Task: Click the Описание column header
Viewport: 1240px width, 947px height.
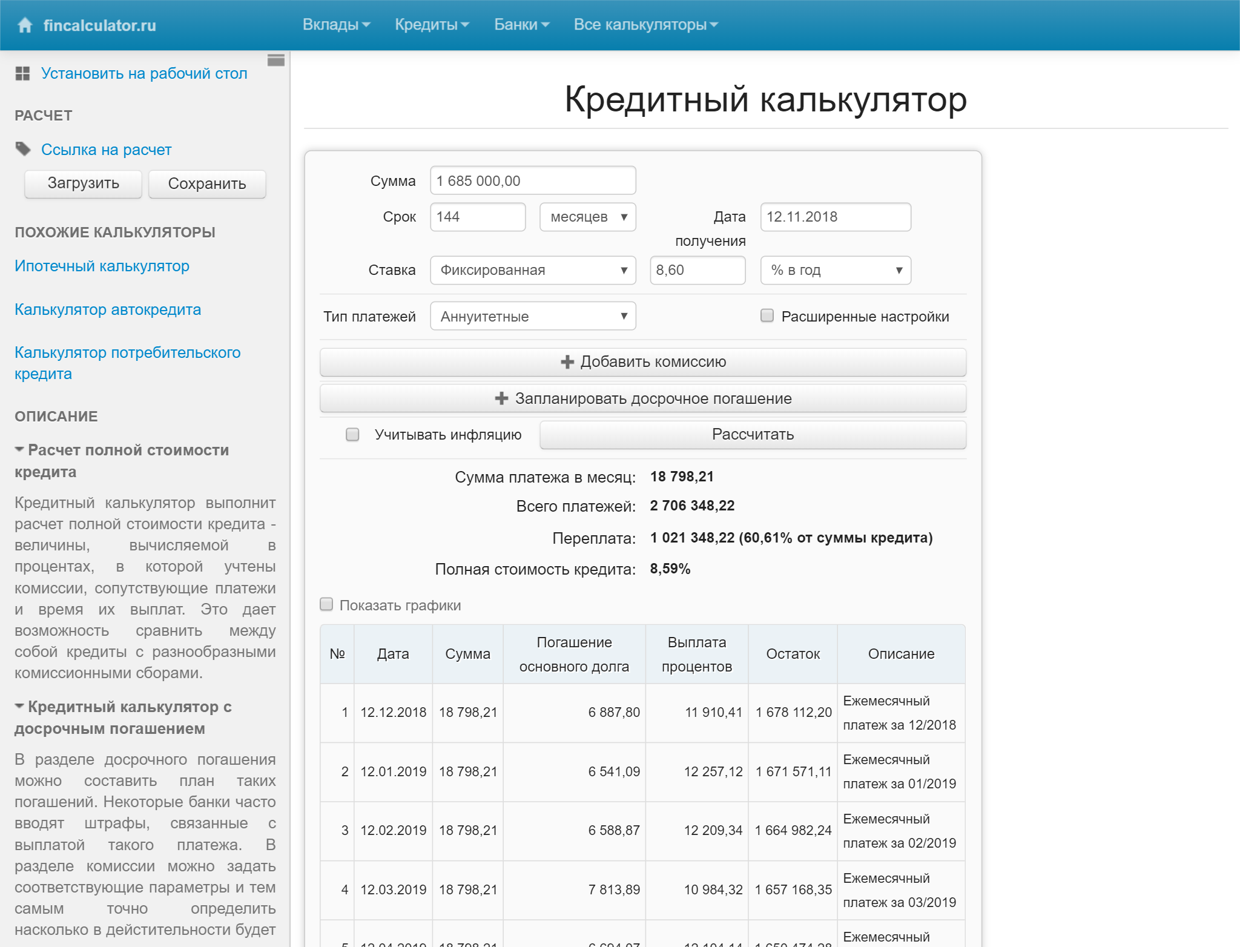Action: click(x=901, y=654)
